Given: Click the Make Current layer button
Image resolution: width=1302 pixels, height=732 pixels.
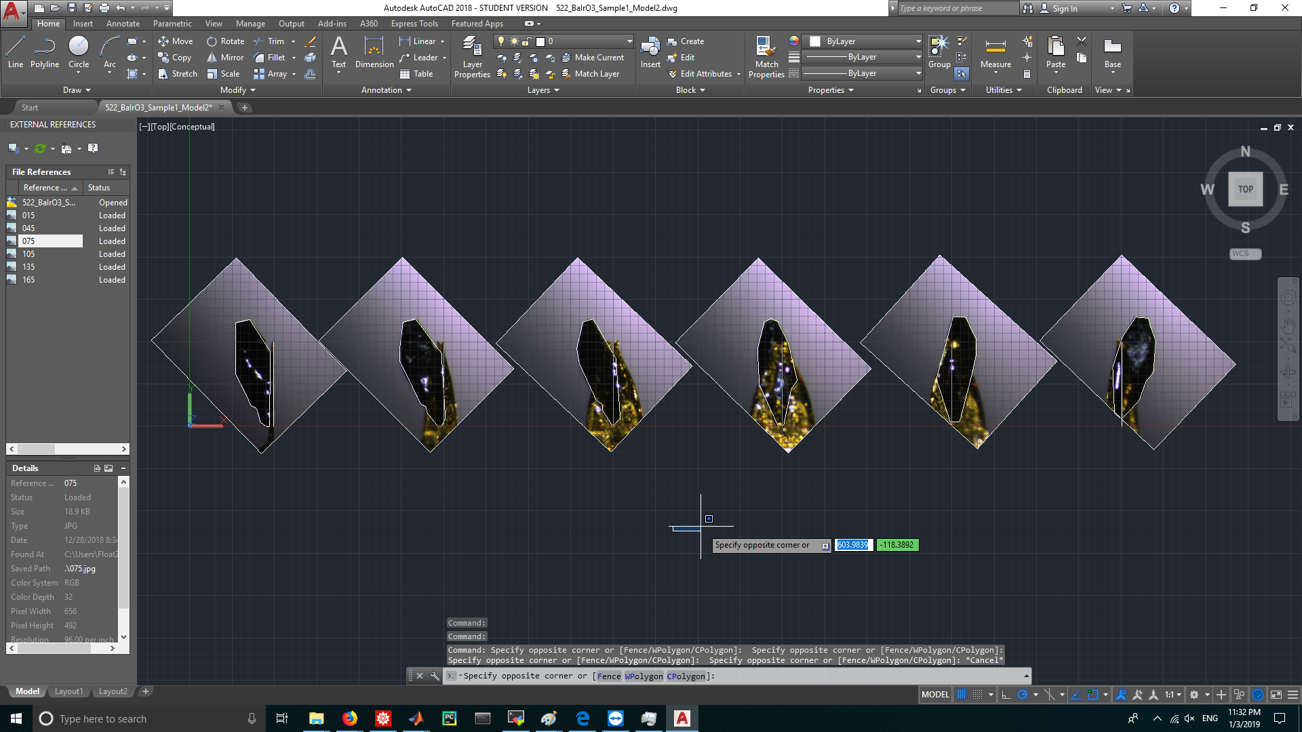Looking at the screenshot, I should coord(593,58).
